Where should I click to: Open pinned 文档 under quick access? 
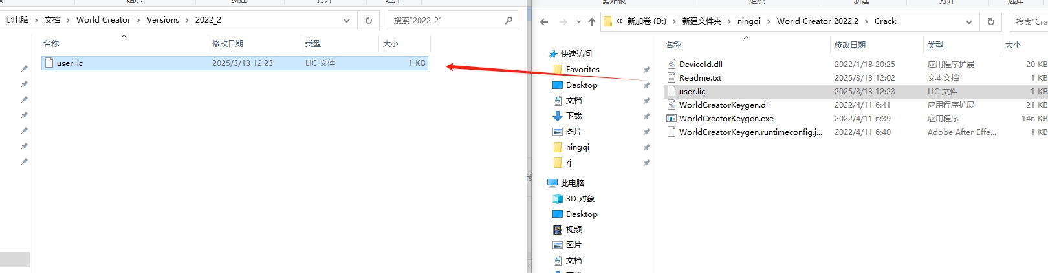pos(573,101)
